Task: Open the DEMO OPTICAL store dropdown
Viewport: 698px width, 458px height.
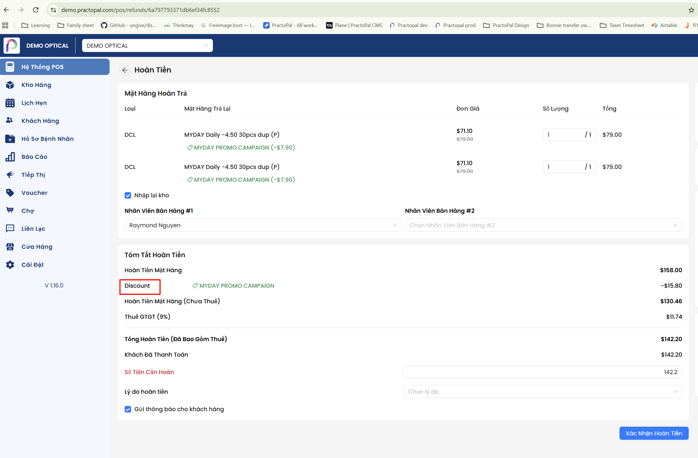Action: tap(148, 46)
